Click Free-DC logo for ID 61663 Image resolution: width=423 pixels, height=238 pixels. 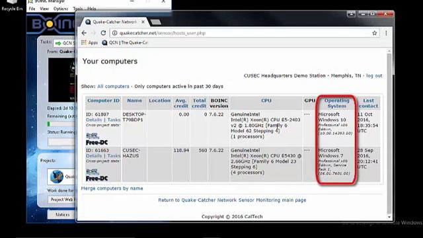pyautogui.click(x=96, y=178)
